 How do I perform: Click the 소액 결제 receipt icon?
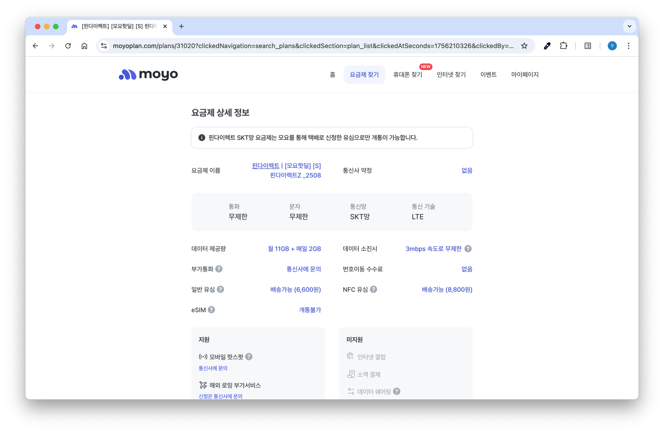pyautogui.click(x=351, y=374)
